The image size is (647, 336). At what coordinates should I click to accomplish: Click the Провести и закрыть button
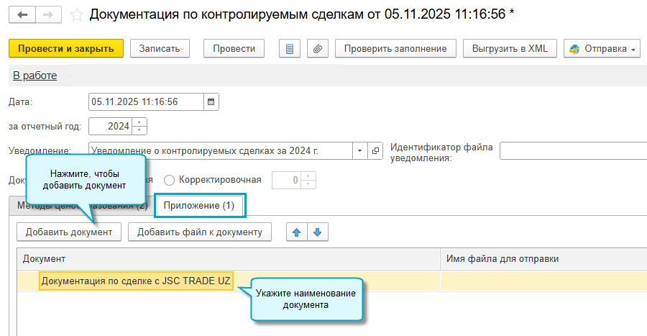[66, 48]
